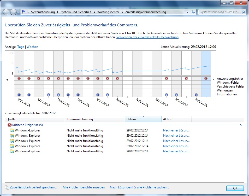Viewport: 249px width, 196px height.
Task: Open the address bar history dropdown
Action: coord(187,12)
